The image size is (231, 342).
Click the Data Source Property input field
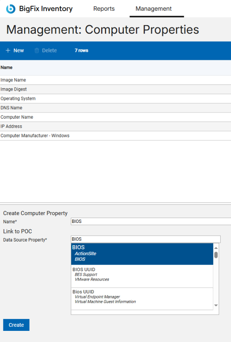coord(146,239)
